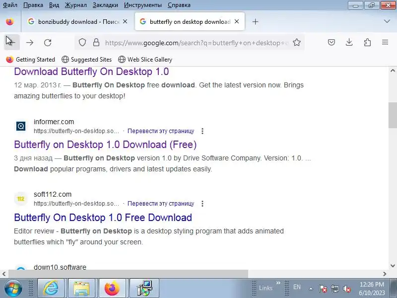Click the vertical scrollbar thumb

coord(393,115)
